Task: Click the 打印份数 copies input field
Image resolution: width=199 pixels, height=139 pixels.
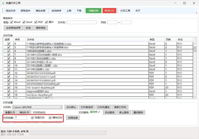Action: 21,118
